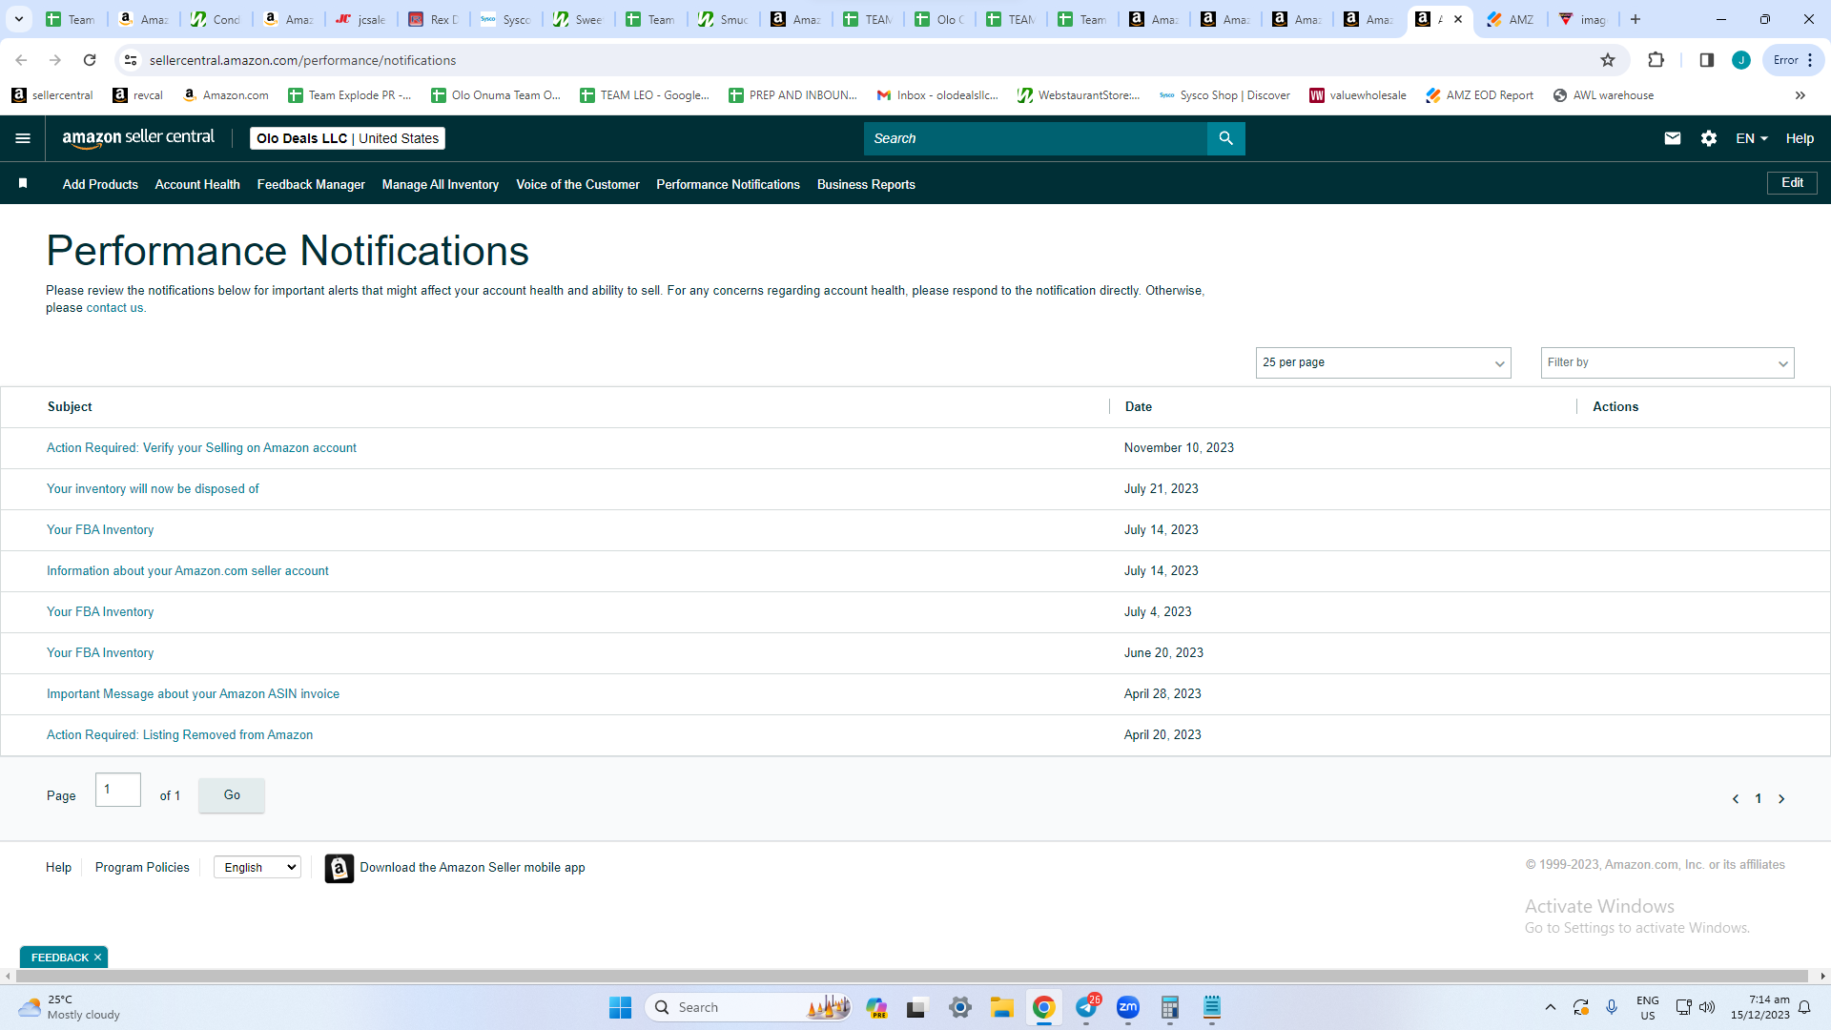Click the contact us link

coord(115,308)
